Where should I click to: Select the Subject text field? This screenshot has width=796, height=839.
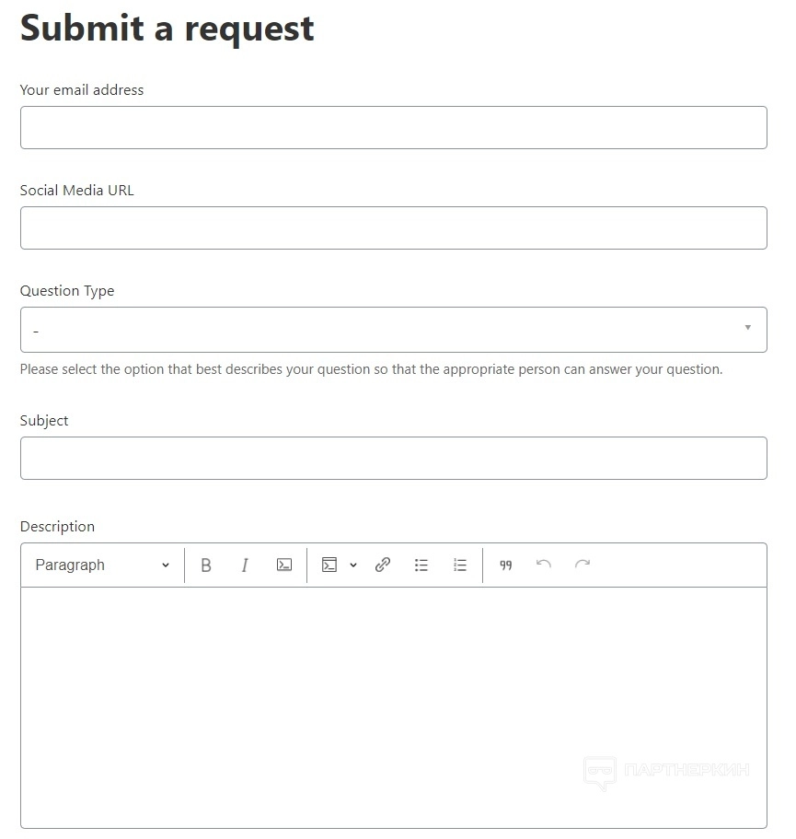393,458
